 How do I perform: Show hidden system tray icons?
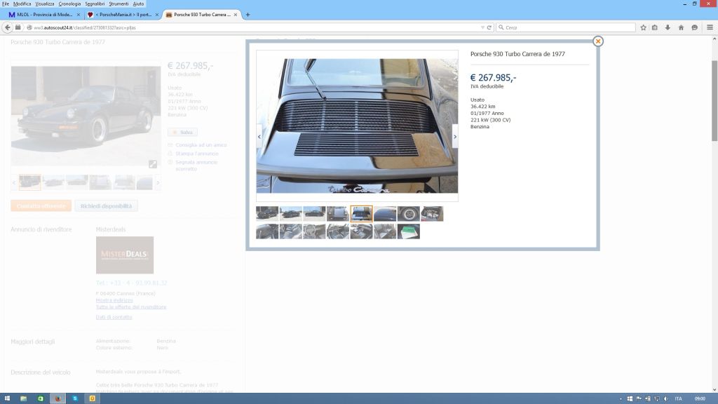point(621,399)
